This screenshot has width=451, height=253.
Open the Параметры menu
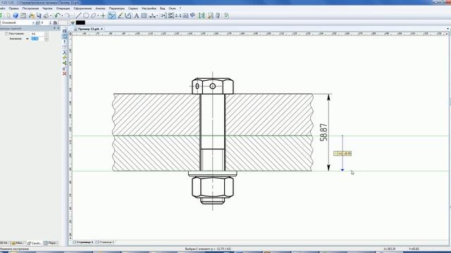coord(117,8)
